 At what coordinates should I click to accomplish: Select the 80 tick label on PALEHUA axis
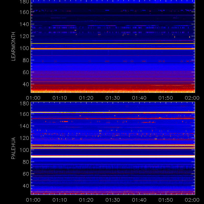[26, 162]
